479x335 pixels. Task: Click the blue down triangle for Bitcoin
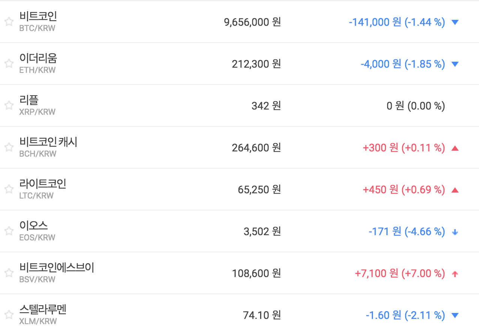point(455,22)
